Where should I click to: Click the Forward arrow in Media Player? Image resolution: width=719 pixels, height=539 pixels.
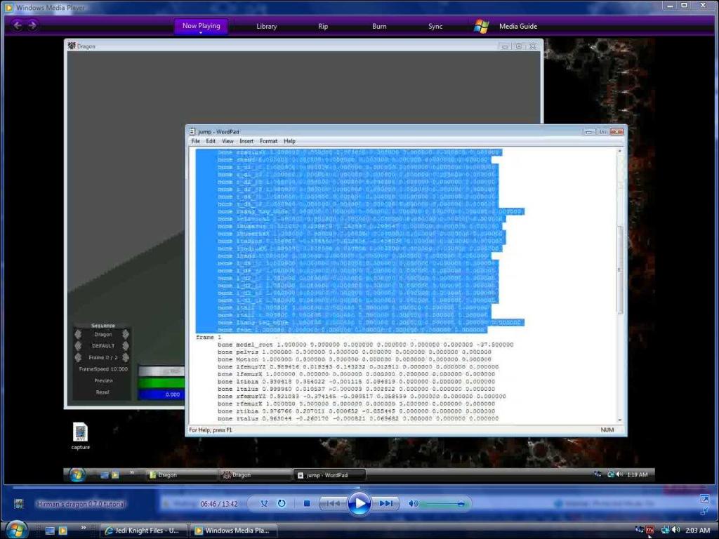[32, 26]
